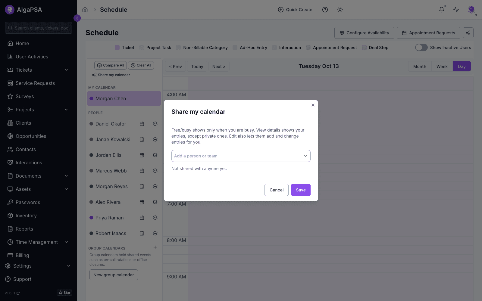Toggle Non-Billable Category filter checkbox

[x=178, y=48]
